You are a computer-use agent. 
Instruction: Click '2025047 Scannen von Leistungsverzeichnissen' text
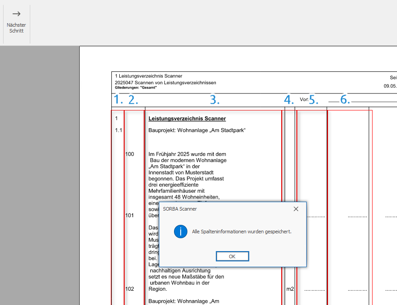coord(165,82)
